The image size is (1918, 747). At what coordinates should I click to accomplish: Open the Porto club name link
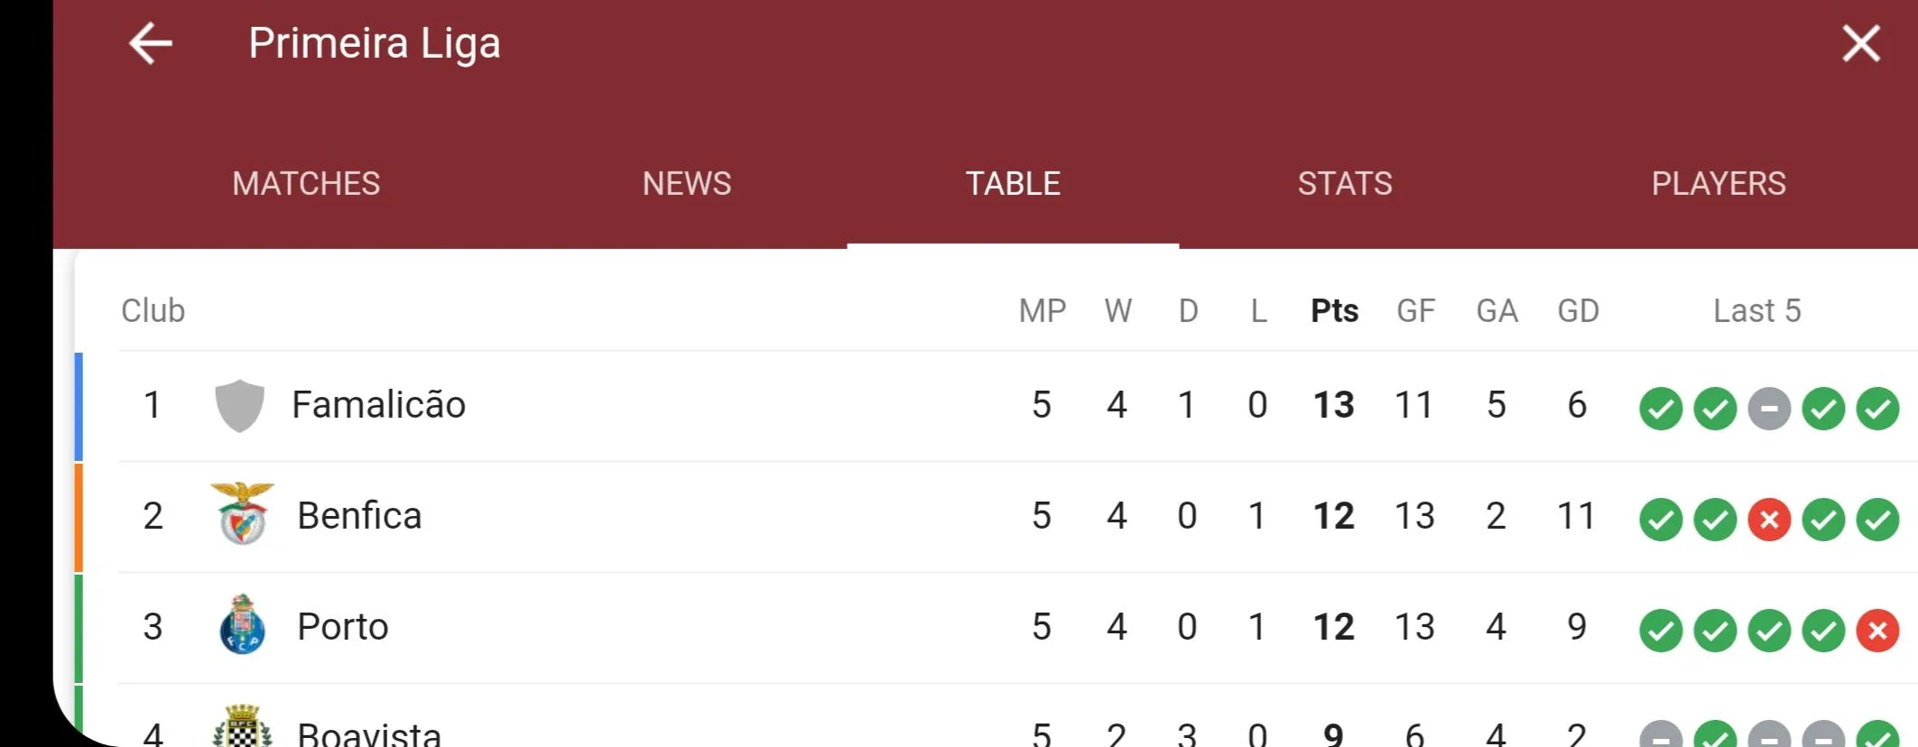[343, 627]
